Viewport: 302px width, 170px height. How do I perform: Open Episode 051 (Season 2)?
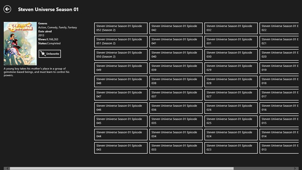pos(121,42)
